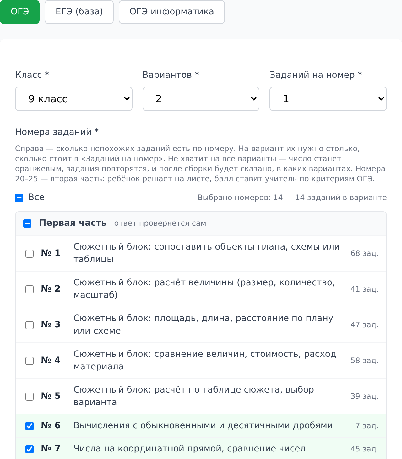Click the № 2 description 'расчёт величины'
Image resolution: width=402 pixels, height=459 pixels.
click(204, 289)
